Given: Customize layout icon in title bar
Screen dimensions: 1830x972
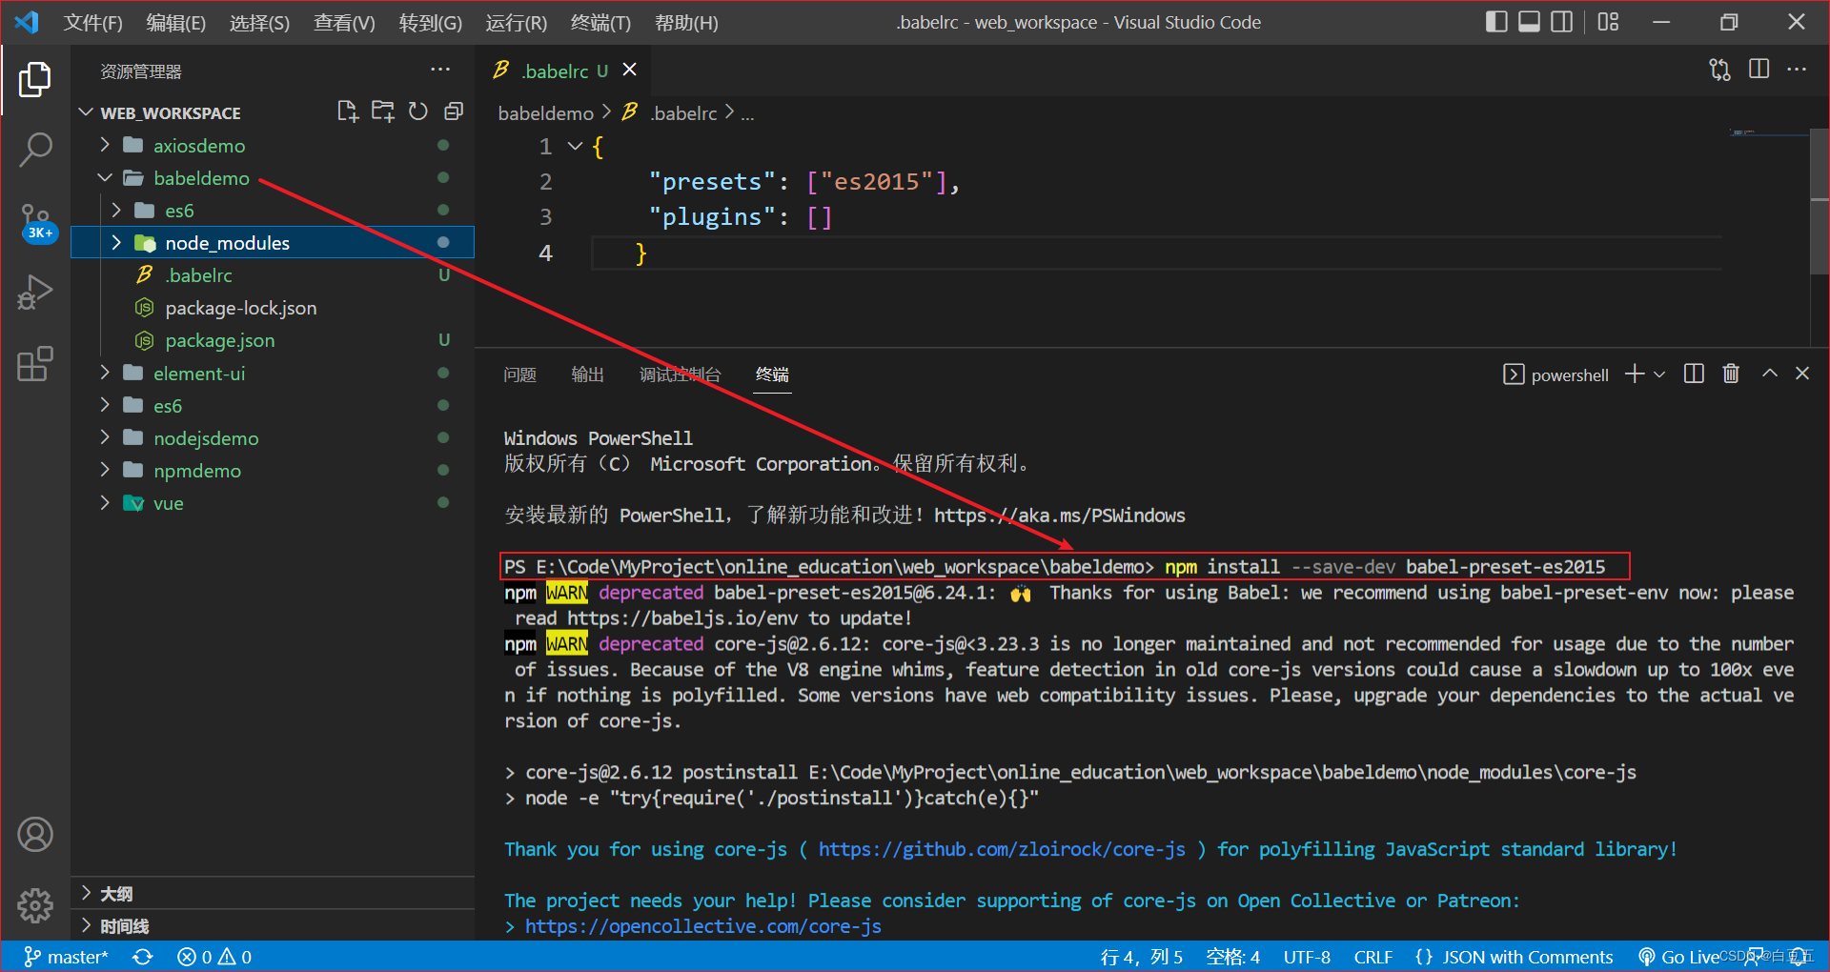Looking at the screenshot, I should click(x=1609, y=22).
